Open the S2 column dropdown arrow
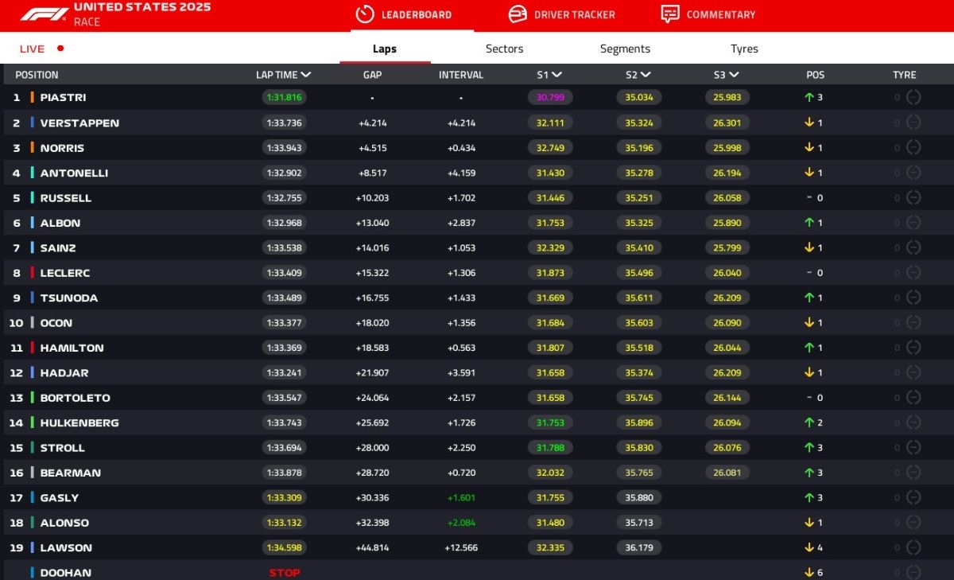Viewport: 954px width, 580px height. click(645, 75)
